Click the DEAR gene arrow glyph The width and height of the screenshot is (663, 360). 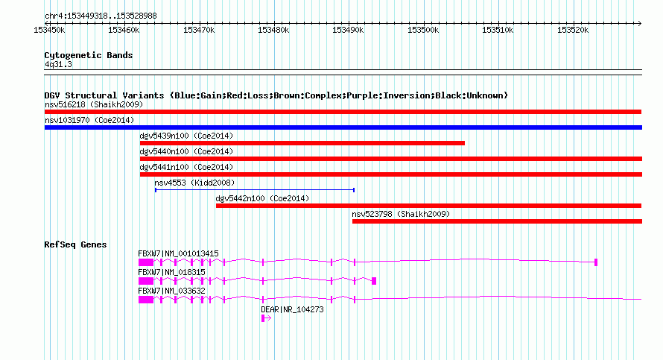(266, 318)
